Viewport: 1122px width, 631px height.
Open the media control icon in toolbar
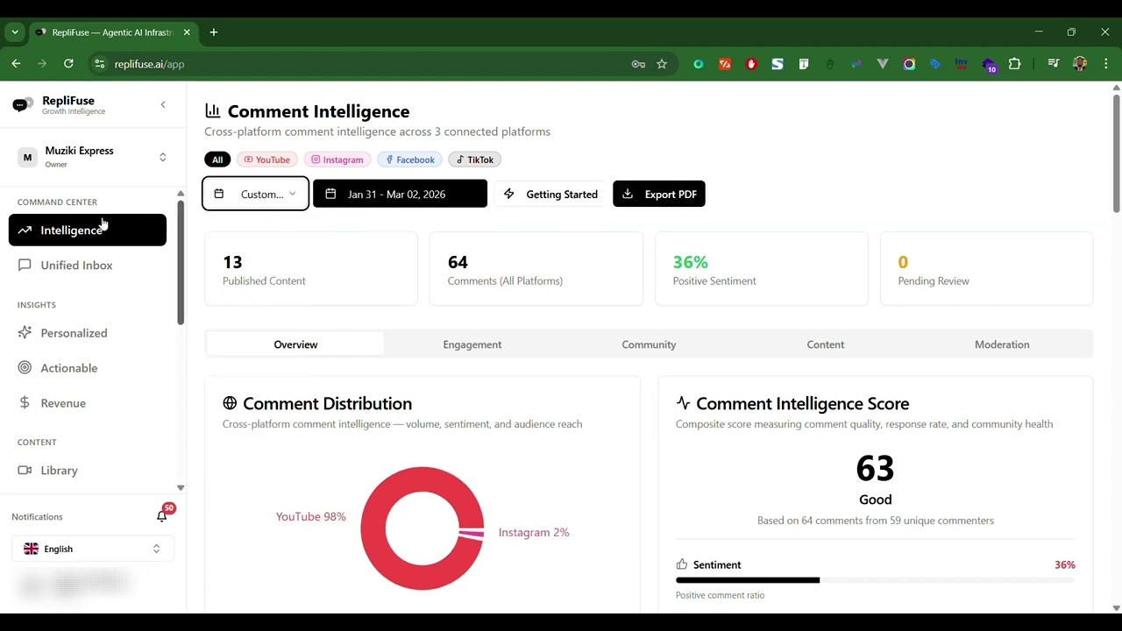1054,64
